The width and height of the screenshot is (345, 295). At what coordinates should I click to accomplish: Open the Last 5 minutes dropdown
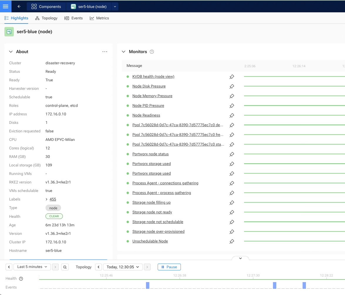click(32, 267)
